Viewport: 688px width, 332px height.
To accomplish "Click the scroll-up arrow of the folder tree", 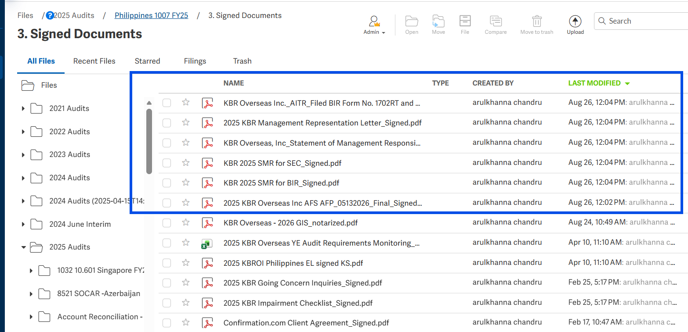I will 149,103.
